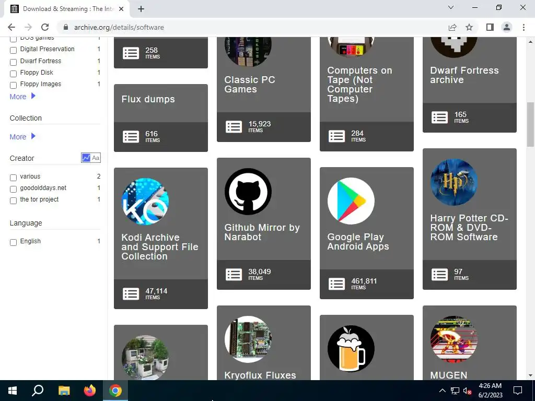
Task: Show hidden system tray icons
Action: pos(442,391)
